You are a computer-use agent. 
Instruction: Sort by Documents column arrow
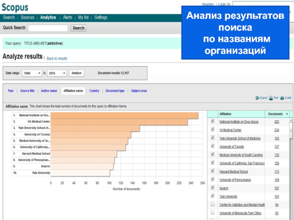[x=286, y=114]
